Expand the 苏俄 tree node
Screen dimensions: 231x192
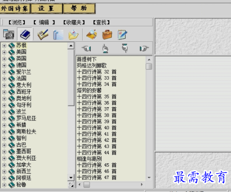point(4,46)
